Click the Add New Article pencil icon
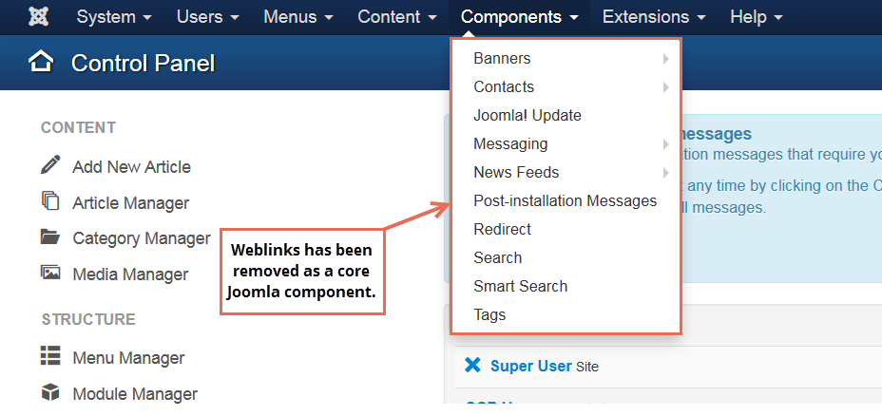The width and height of the screenshot is (882, 416). point(50,165)
